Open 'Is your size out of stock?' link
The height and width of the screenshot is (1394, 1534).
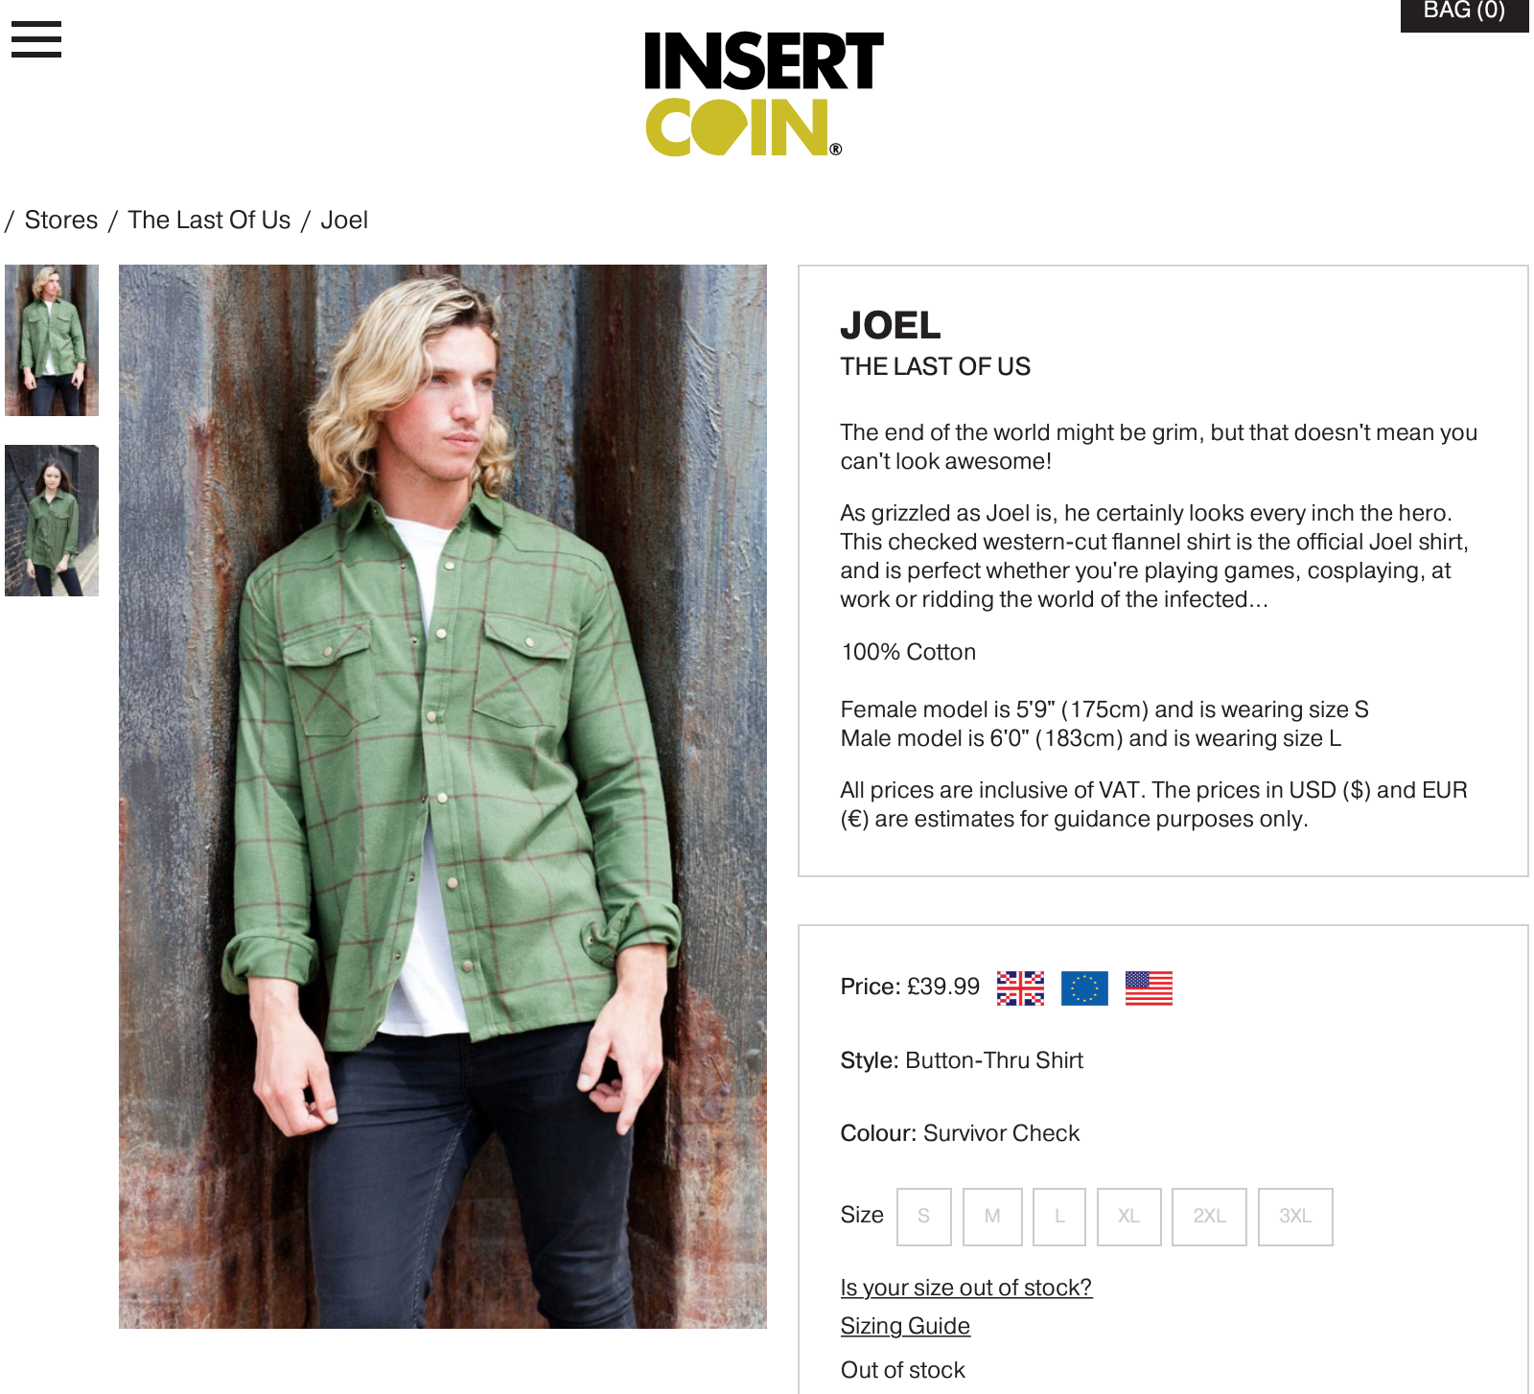coord(966,1288)
